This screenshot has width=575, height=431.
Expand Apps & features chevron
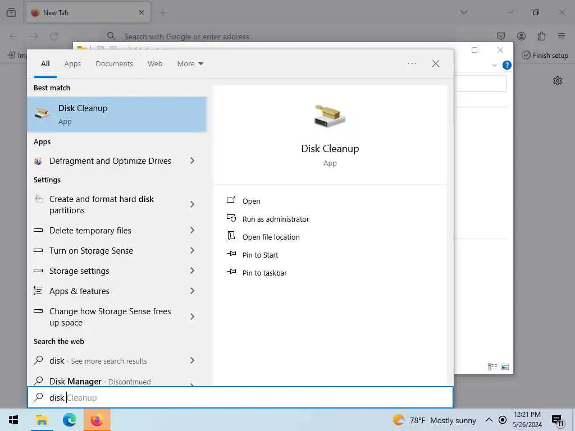coord(192,291)
